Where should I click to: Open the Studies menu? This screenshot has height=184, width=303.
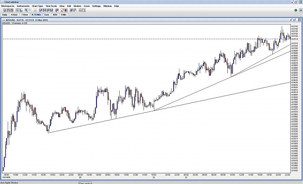click(x=77, y=6)
